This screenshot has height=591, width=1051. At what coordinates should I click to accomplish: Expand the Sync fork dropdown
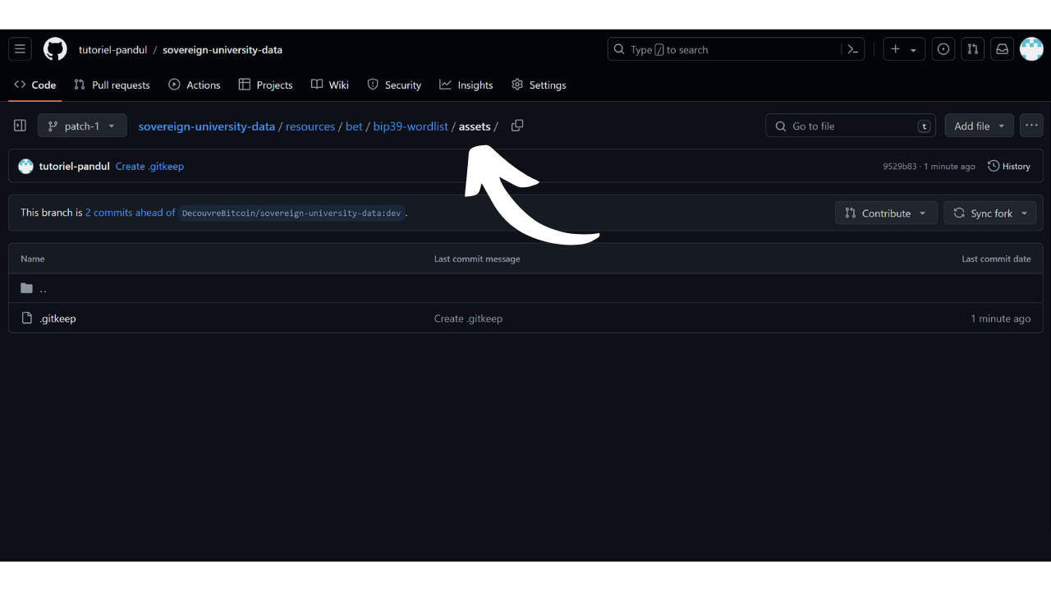click(x=990, y=213)
